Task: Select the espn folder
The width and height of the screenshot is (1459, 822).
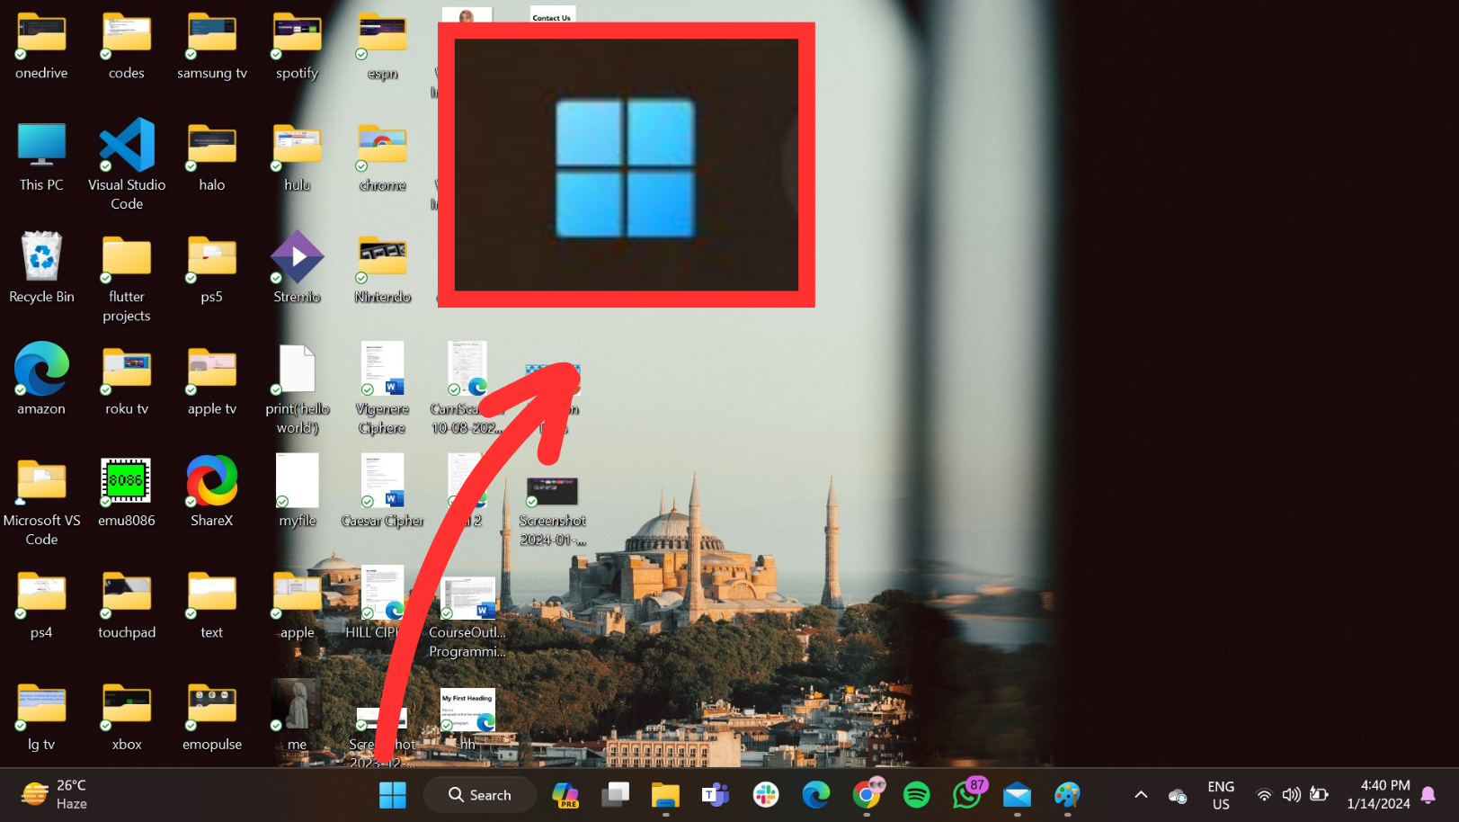Action: pyautogui.click(x=382, y=45)
